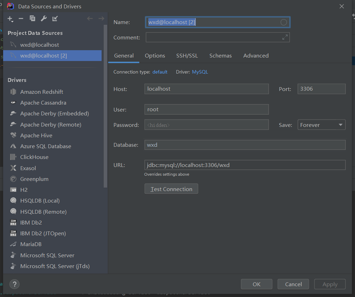355x297 pixels.
Task: Click the Database field containing wxd
Action: point(245,145)
